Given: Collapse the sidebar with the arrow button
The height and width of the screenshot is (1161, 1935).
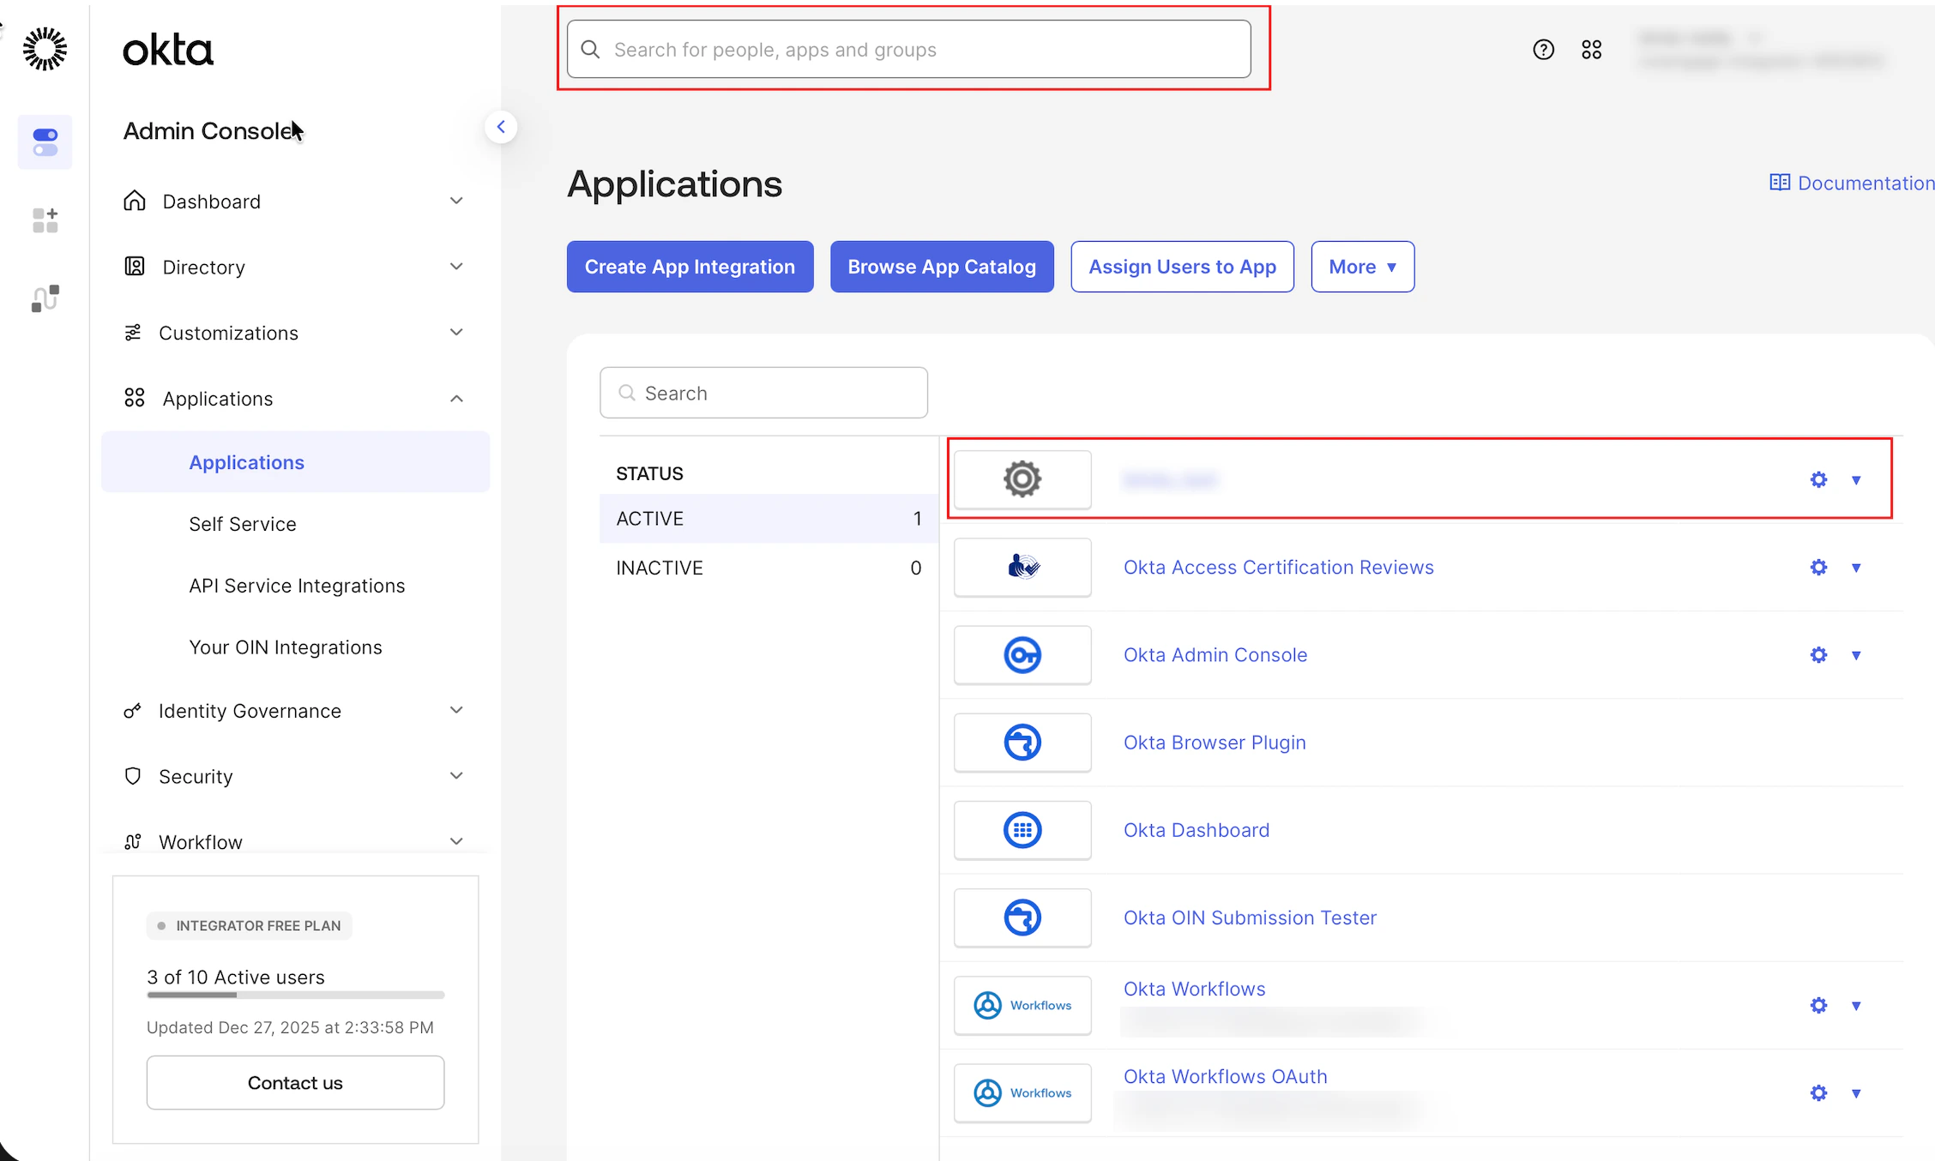Looking at the screenshot, I should click(x=501, y=127).
